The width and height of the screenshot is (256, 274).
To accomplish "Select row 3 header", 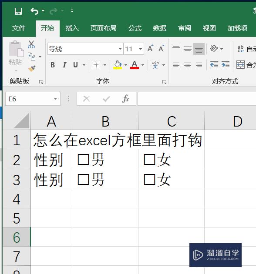I will click(x=17, y=179).
